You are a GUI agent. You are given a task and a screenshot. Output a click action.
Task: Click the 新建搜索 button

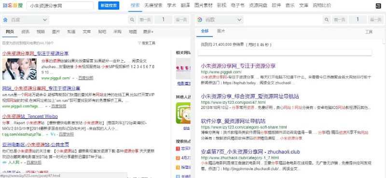(x=109, y=6)
